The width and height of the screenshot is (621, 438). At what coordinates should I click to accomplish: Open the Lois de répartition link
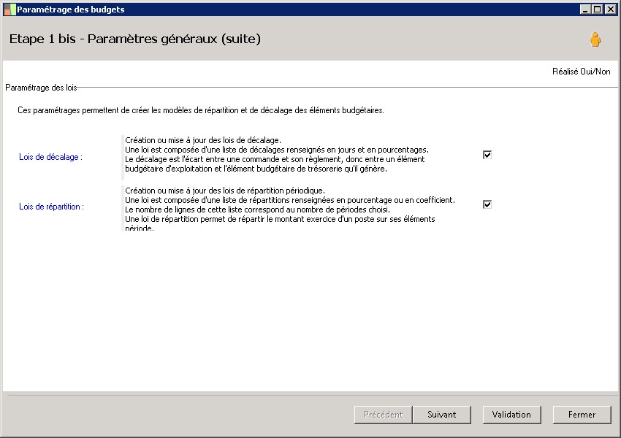(51, 207)
